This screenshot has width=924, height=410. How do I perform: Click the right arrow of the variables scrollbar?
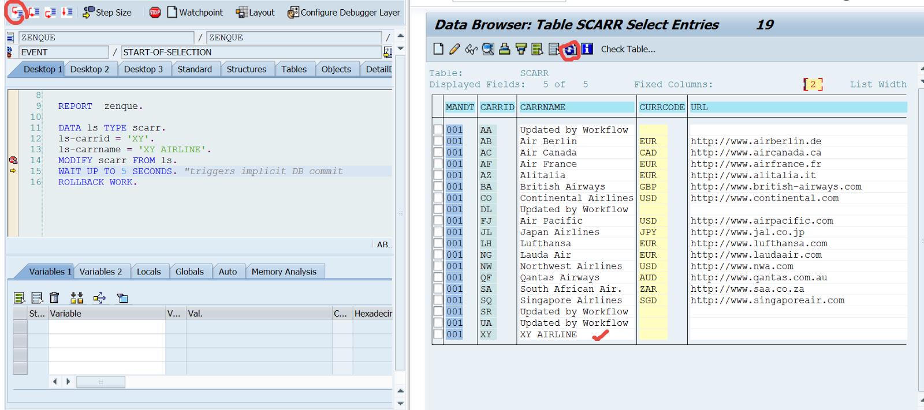click(x=68, y=382)
